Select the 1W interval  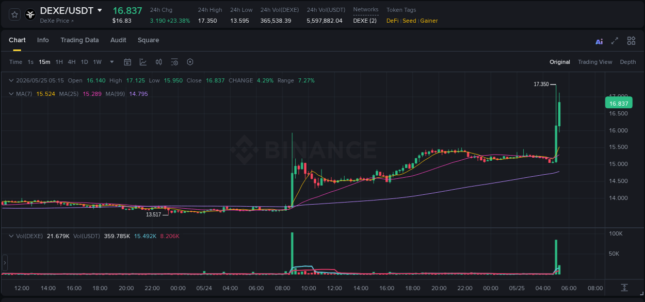tap(97, 62)
